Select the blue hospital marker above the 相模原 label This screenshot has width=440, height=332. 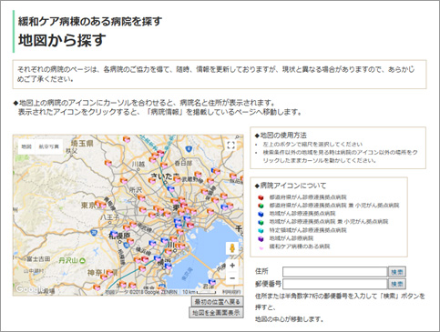pyautogui.click(x=114, y=234)
